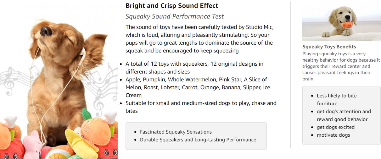
Task: Click the golden retriever puppy photo
Action: pos(341,22)
